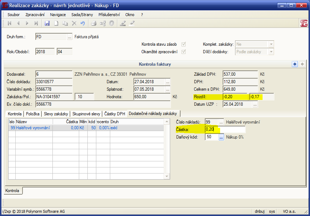The width and height of the screenshot is (310, 216).
Task: Click the red application logo at toolbar right
Action: 304,23
